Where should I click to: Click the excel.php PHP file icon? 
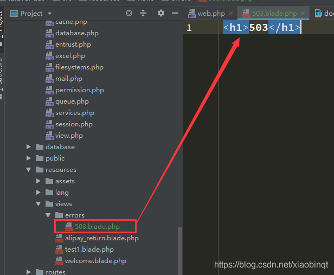(49, 56)
